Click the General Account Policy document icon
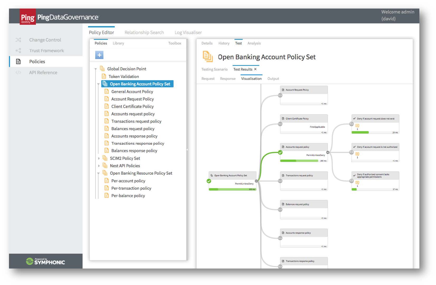 pos(107,91)
